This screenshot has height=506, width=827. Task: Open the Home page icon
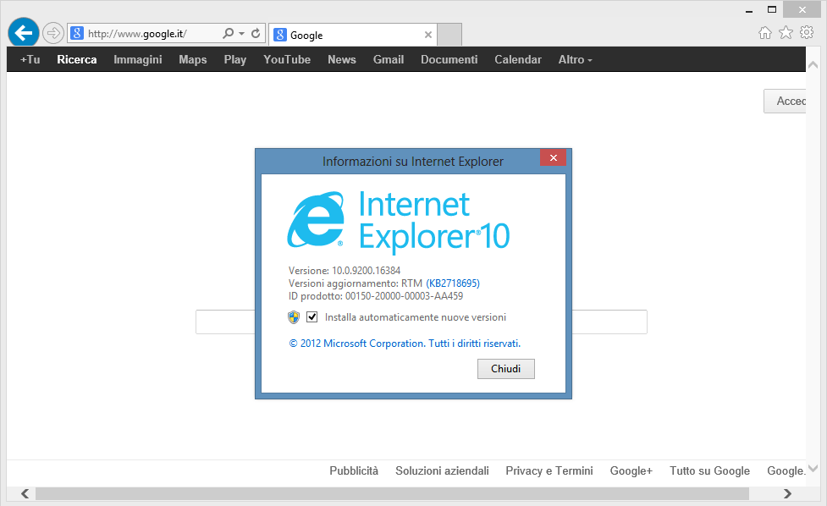[764, 33]
